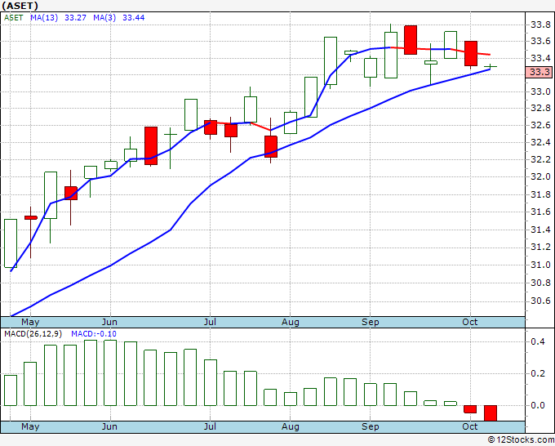Click the (ASET) chart title
555x446 pixels.
click(x=20, y=6)
